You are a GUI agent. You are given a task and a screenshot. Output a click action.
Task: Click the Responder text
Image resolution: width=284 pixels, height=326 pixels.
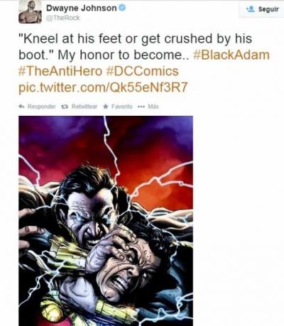tap(42, 107)
